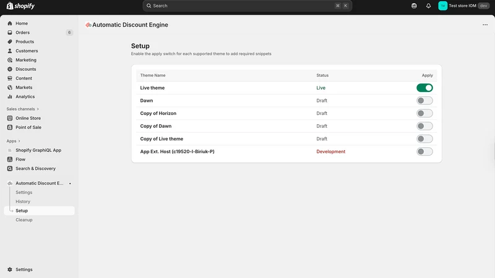The width and height of the screenshot is (495, 278).
Task: Go to Orders page
Action: (x=23, y=33)
